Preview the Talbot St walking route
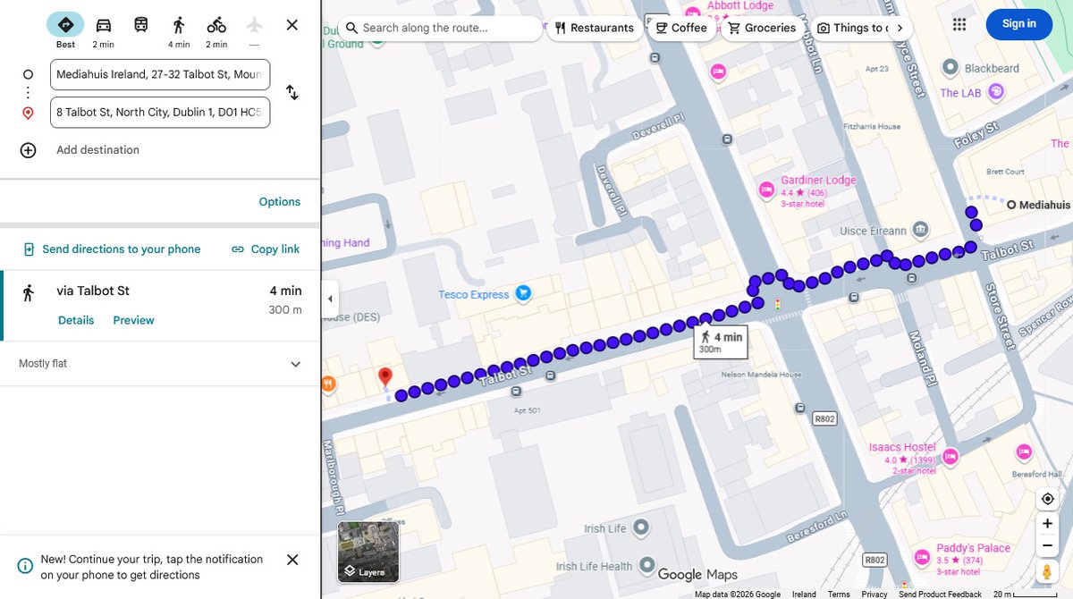 tap(133, 320)
